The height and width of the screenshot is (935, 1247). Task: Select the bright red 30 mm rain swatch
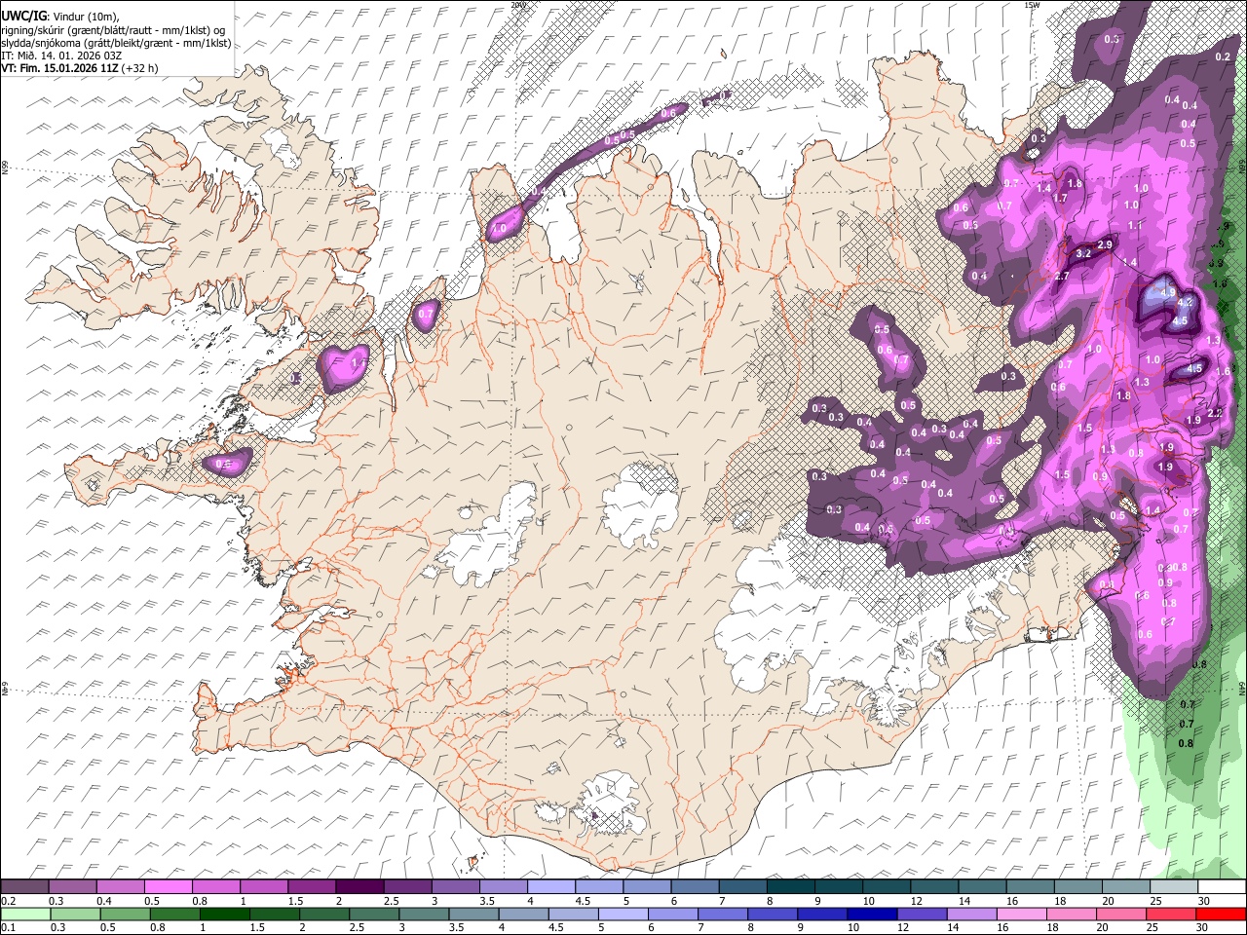[x=1222, y=915]
